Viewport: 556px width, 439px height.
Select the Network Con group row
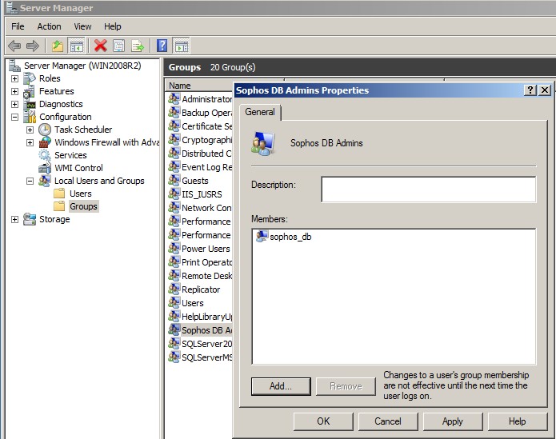[200, 208]
